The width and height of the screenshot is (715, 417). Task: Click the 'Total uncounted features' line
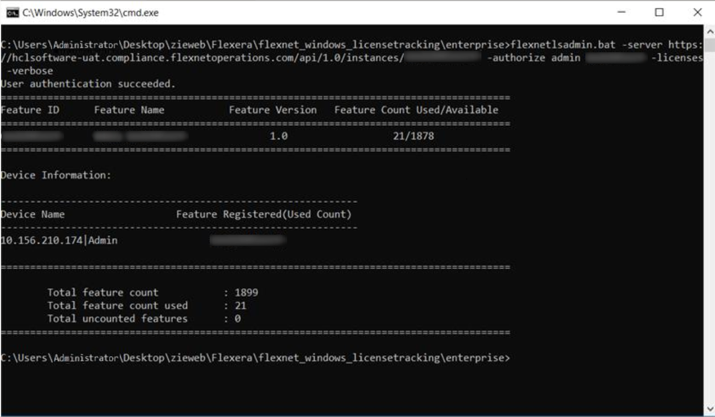(117, 319)
